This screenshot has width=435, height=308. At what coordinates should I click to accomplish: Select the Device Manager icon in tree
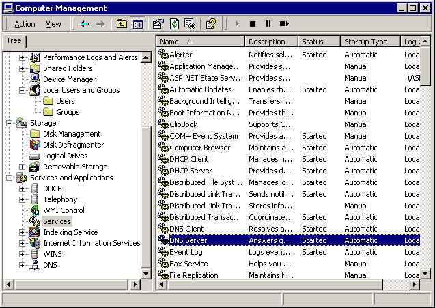pos(35,79)
